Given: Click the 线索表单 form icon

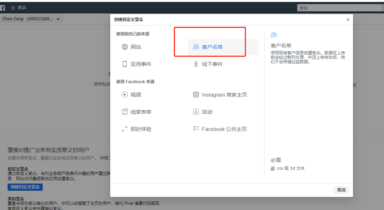Looking at the screenshot, I should [x=125, y=112].
